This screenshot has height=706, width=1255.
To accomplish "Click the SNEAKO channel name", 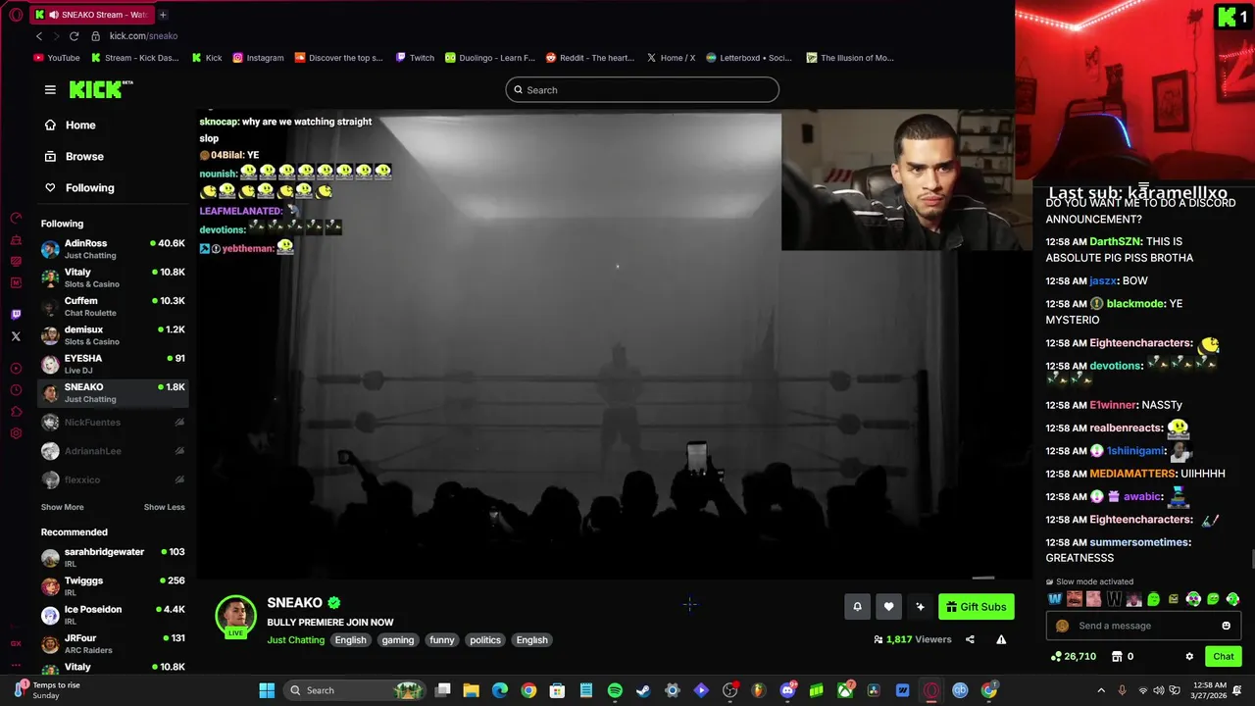I will pyautogui.click(x=294, y=603).
